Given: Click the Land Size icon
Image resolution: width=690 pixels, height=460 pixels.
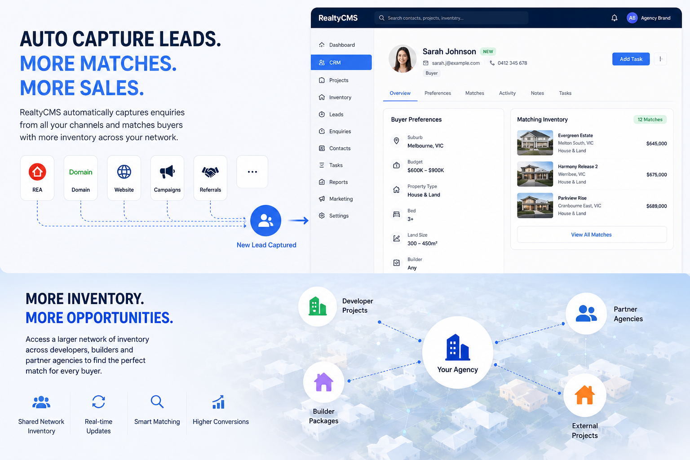Looking at the screenshot, I should click(x=396, y=239).
